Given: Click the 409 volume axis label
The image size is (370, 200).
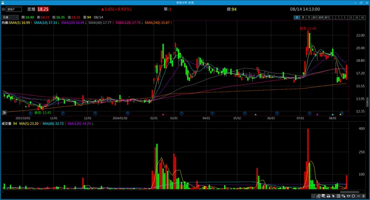Looking at the screenshot, I should point(361,129).
